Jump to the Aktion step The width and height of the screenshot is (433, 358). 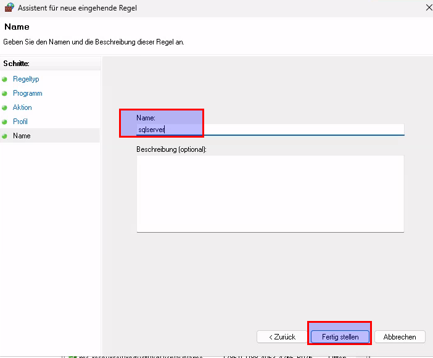[x=22, y=107]
